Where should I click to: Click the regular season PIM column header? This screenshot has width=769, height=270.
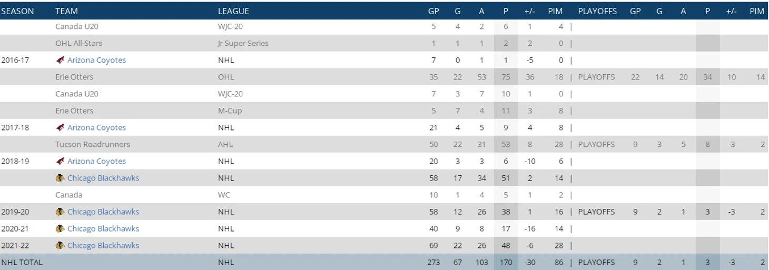[555, 11]
